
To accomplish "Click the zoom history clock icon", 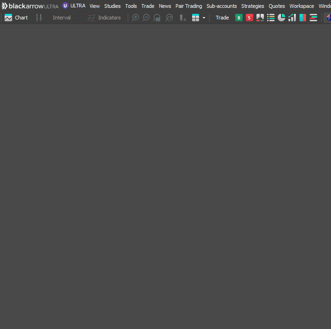I will [169, 18].
